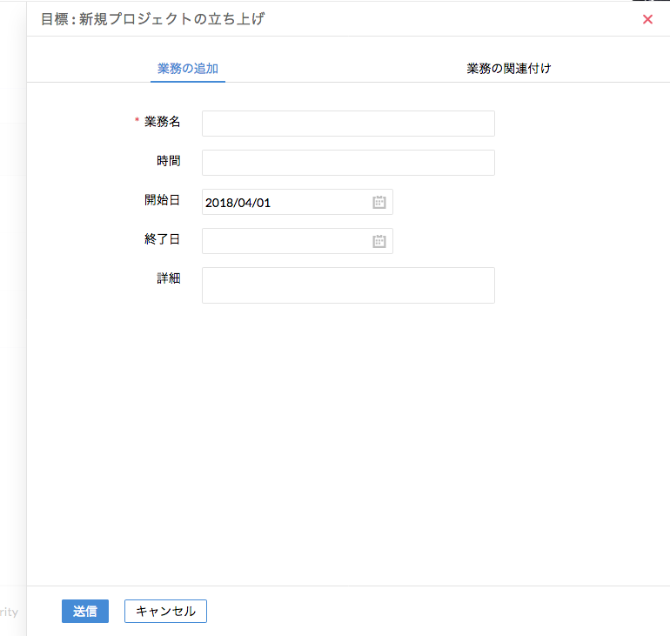This screenshot has width=670, height=636.
Task: Click the red required asterisk beside 業務名
Action: [x=137, y=122]
